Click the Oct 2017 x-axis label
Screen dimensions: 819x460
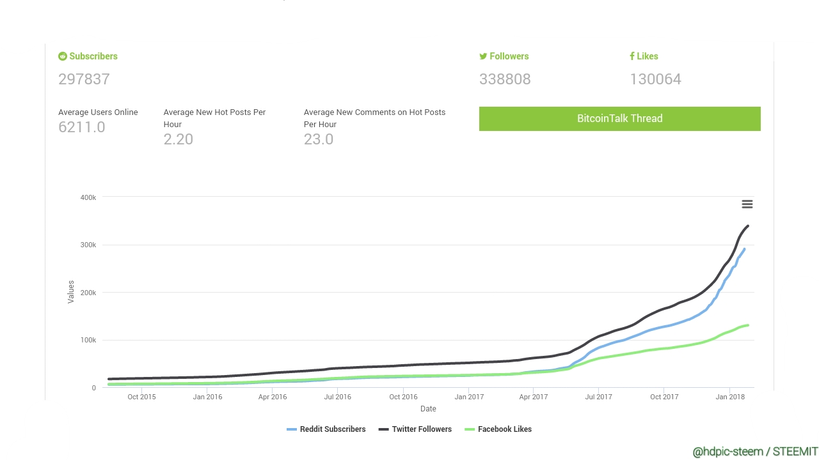[x=664, y=397]
